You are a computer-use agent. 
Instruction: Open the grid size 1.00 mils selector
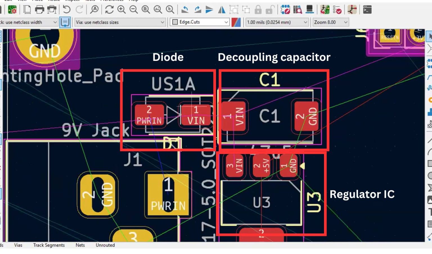[x=277, y=22]
